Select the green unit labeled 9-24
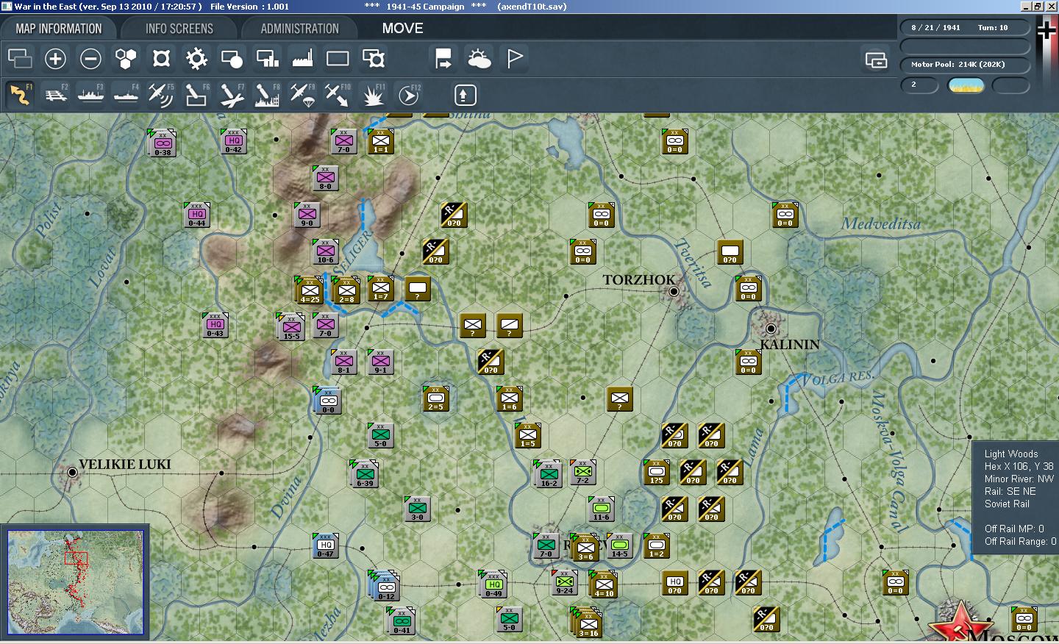The height and width of the screenshot is (644, 1059). tap(564, 582)
